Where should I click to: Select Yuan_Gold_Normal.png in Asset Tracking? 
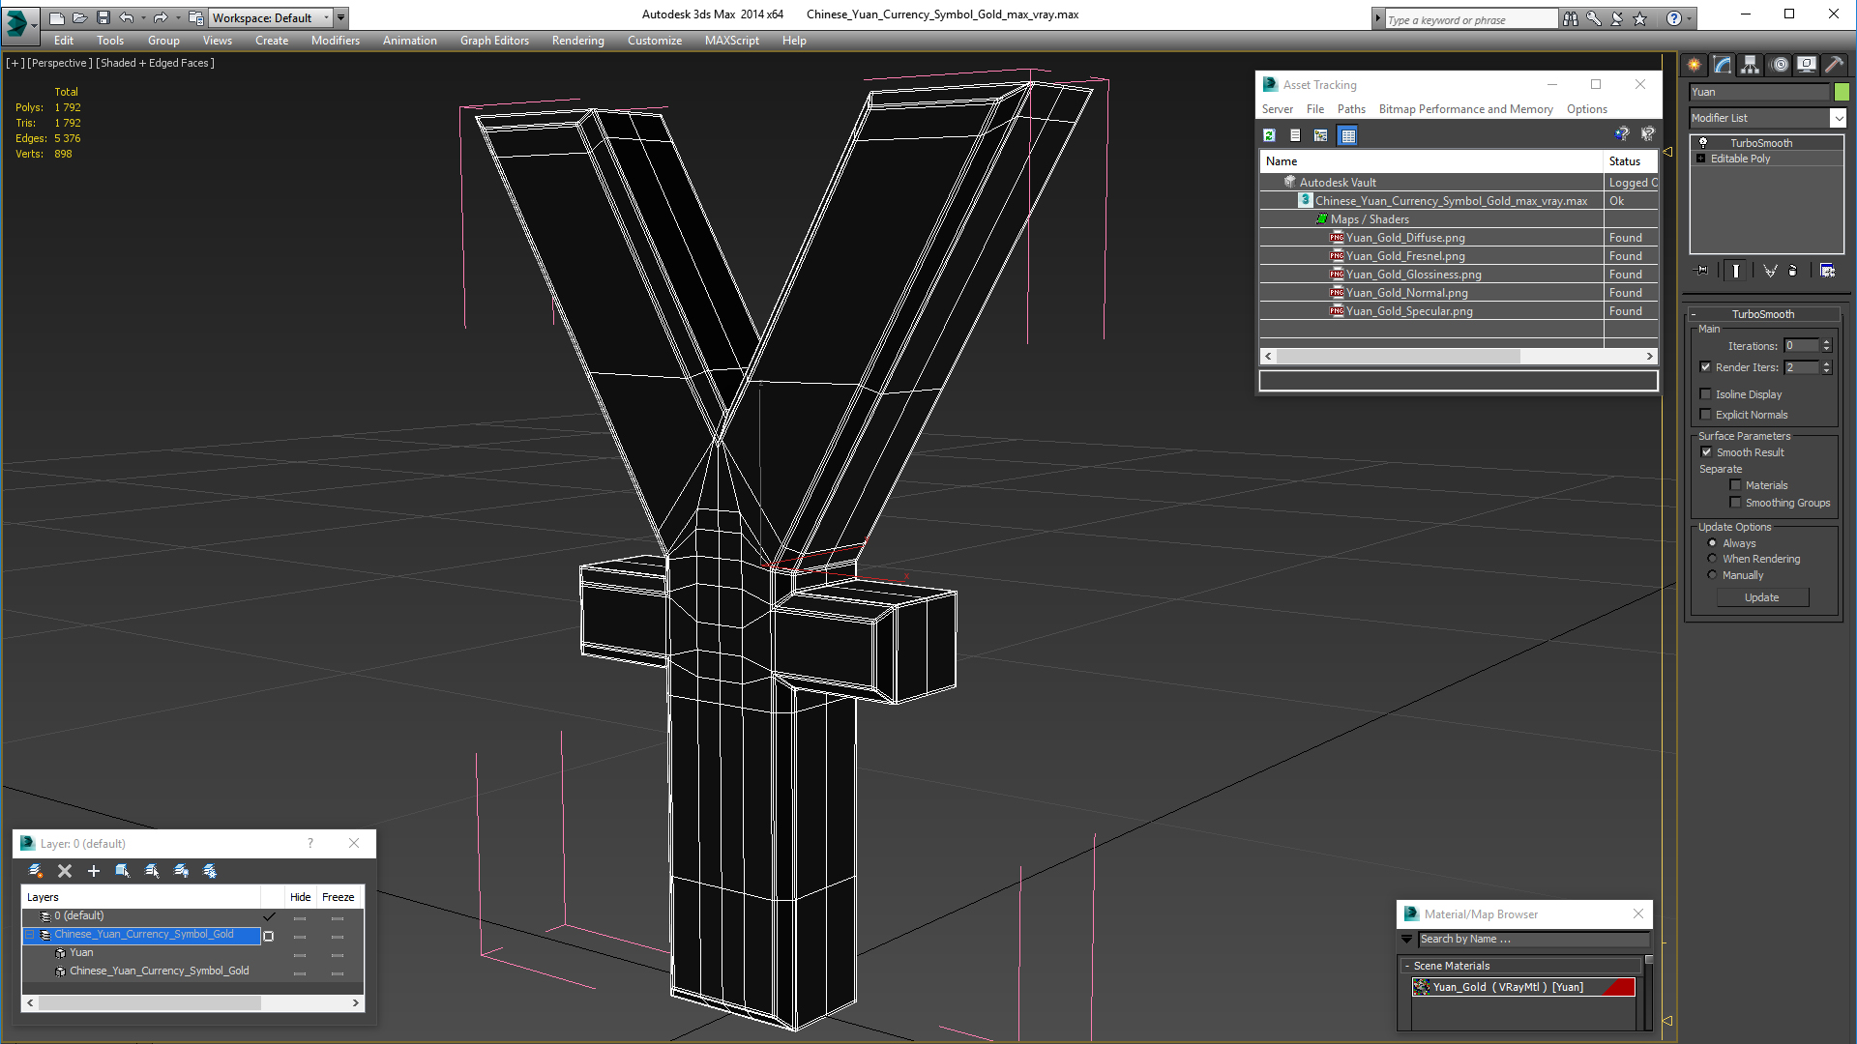pyautogui.click(x=1406, y=293)
